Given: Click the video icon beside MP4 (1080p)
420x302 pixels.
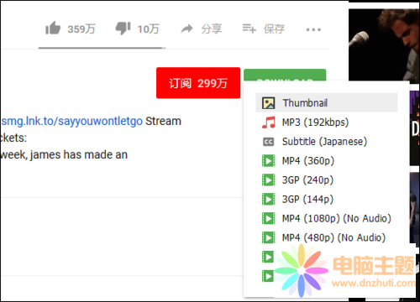Looking at the screenshot, I should 268,218.
